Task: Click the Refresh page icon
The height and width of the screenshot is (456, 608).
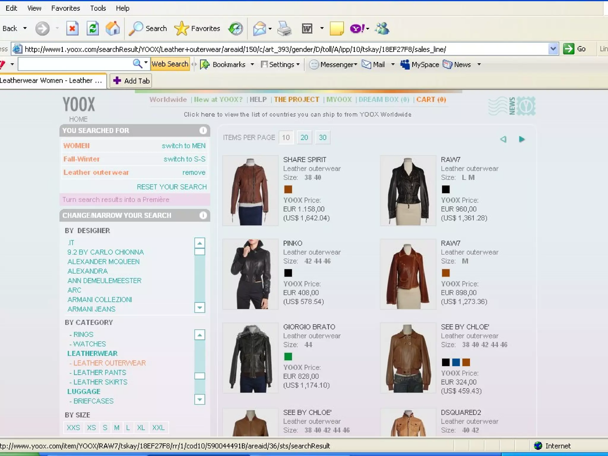Action: [x=93, y=29]
